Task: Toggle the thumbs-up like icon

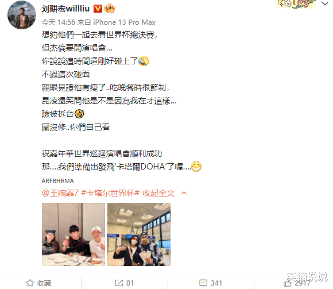Action: (x=287, y=283)
